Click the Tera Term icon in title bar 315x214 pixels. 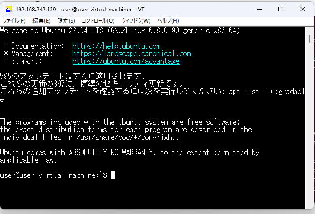8,9
